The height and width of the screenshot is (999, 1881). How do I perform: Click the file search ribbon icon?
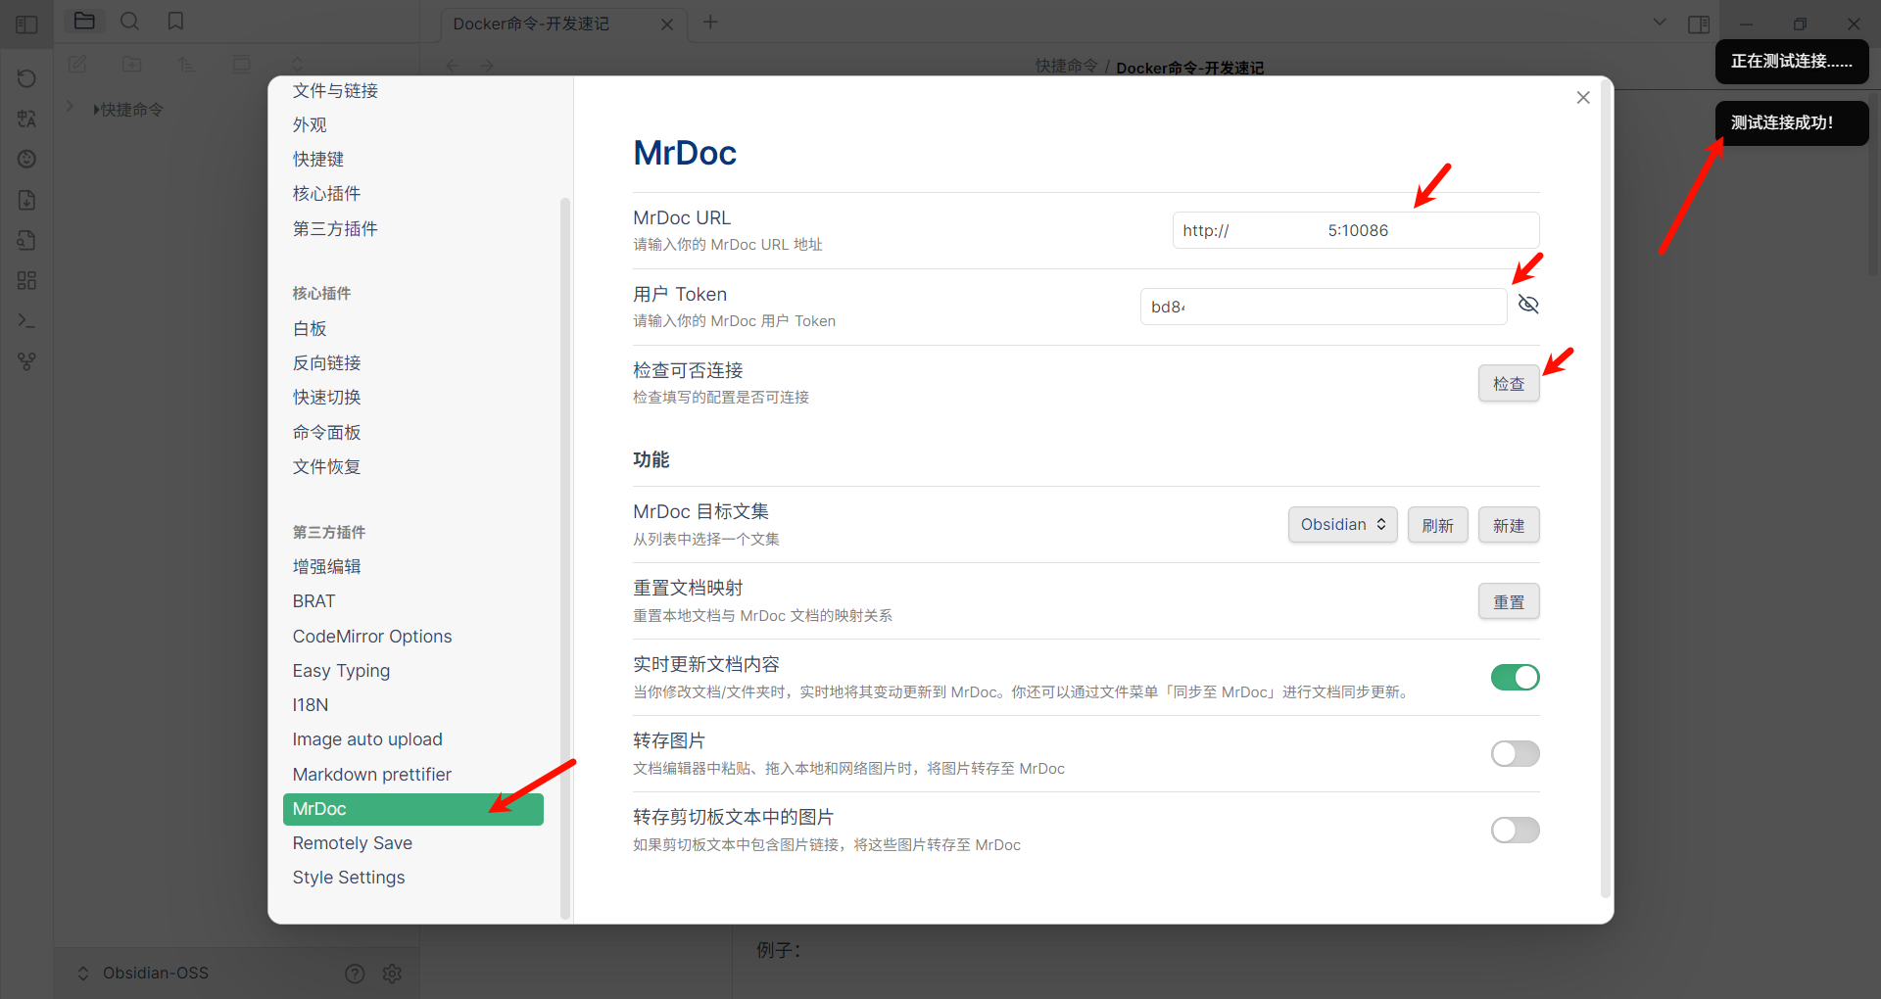(26, 240)
